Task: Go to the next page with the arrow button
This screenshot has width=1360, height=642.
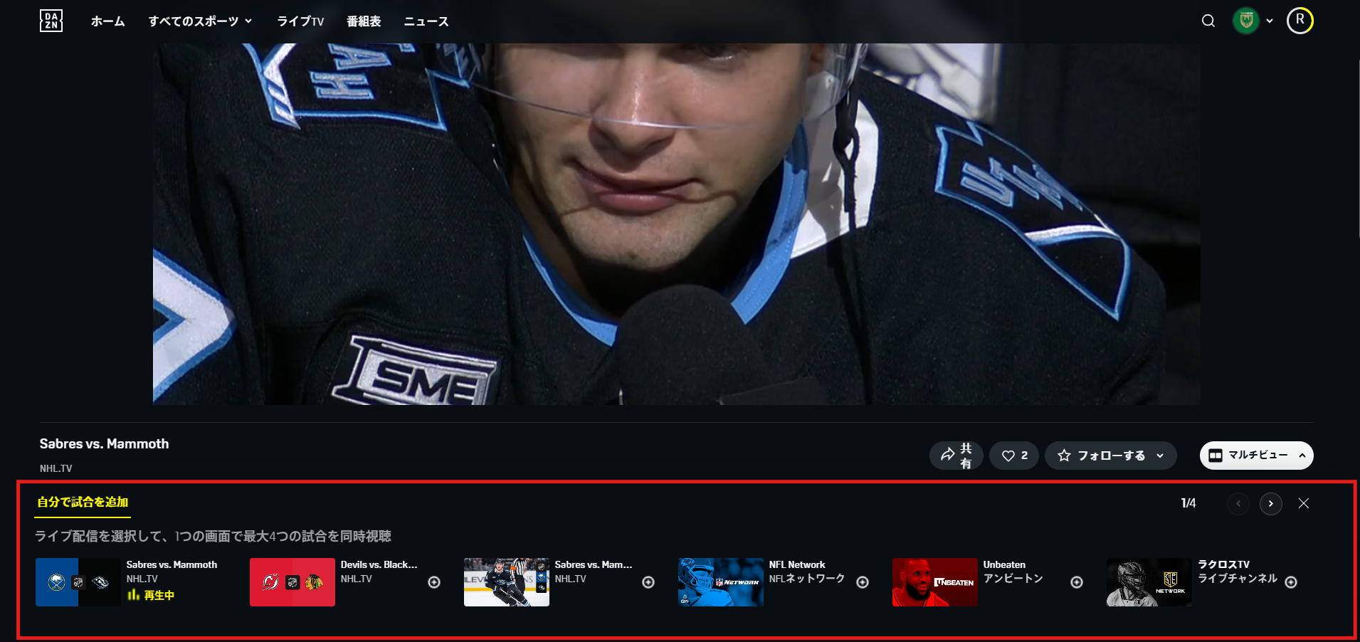Action: tap(1271, 503)
